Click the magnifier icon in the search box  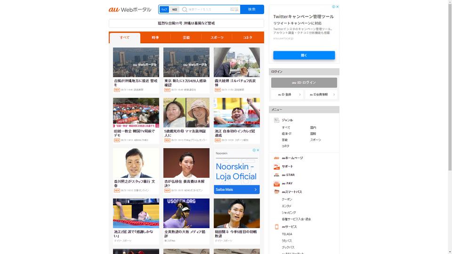coord(185,9)
